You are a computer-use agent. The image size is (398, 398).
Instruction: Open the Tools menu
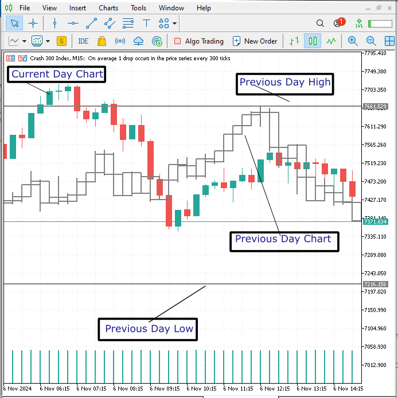pos(139,8)
